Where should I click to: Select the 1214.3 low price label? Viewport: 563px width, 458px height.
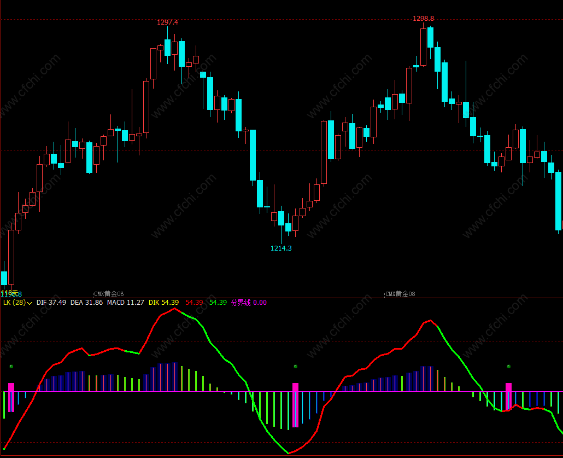[281, 248]
